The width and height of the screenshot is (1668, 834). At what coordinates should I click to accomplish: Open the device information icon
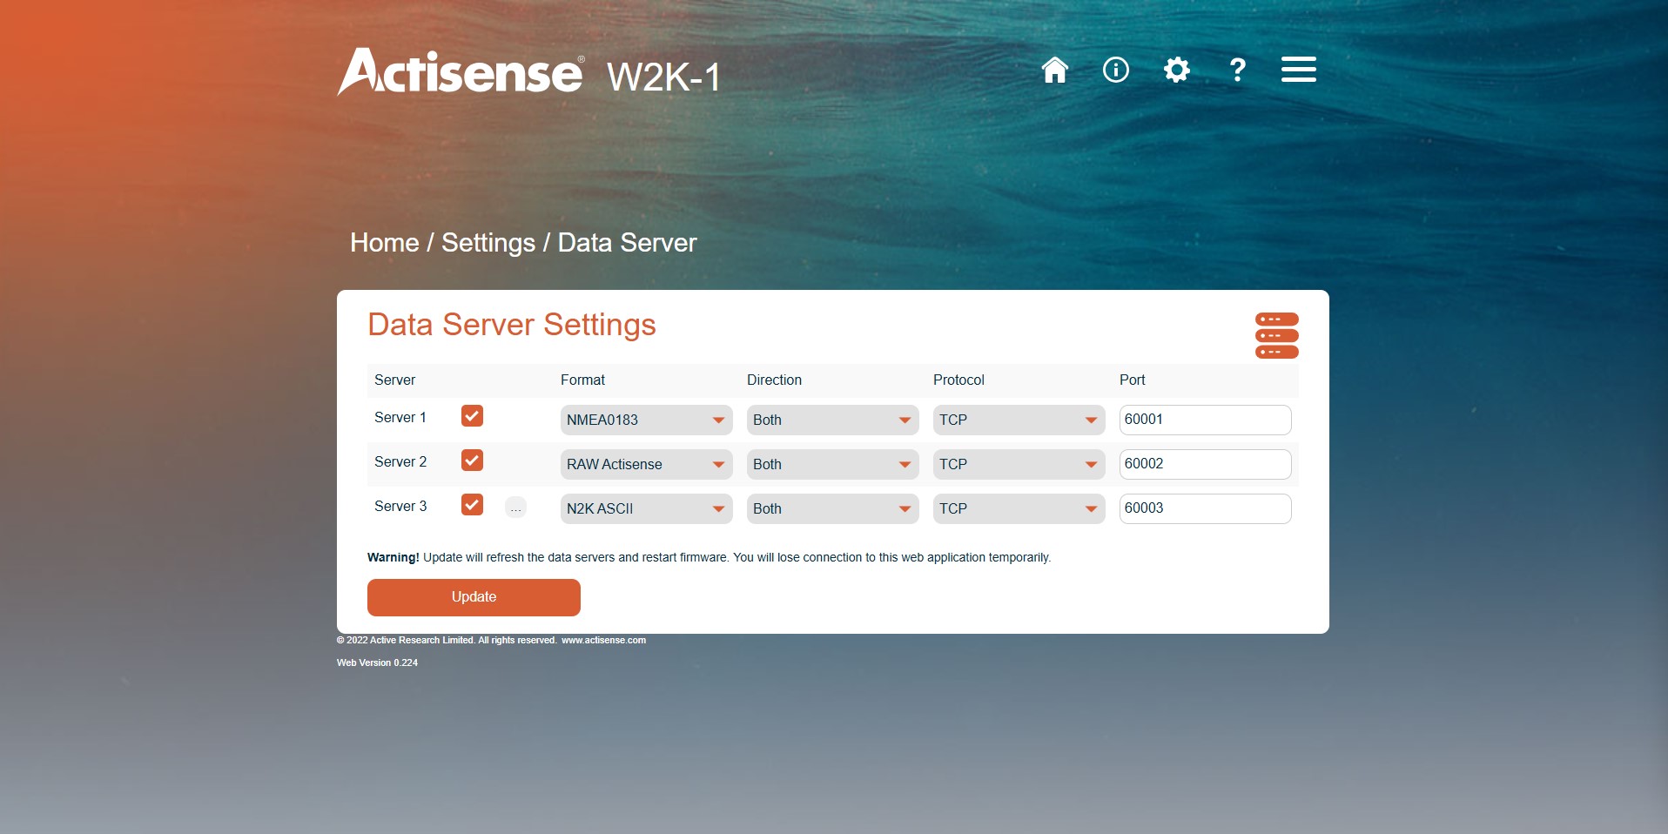(x=1115, y=70)
